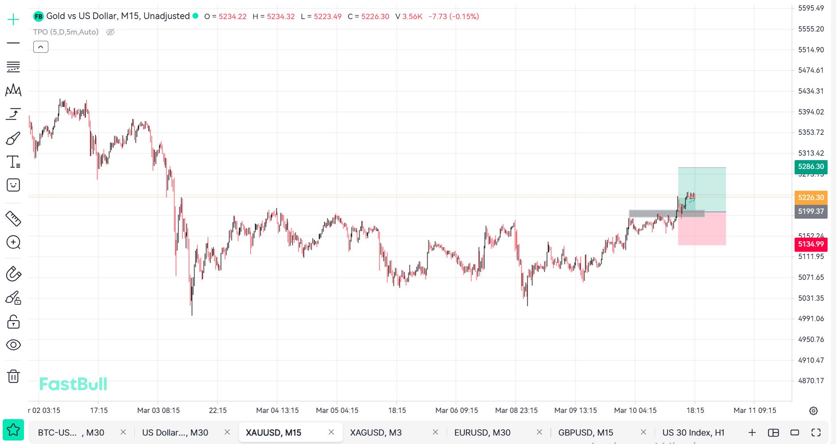Open the chart layout selector
This screenshot has height=444, width=836.
point(773,432)
